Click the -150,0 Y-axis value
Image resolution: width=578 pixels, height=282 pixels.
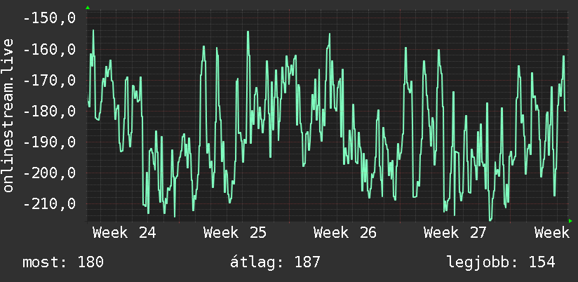tap(49, 18)
